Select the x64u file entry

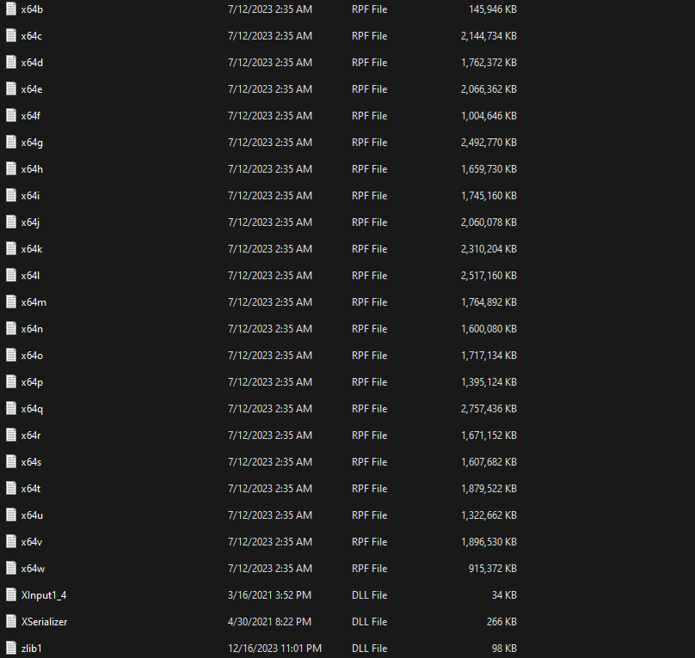tap(32, 515)
